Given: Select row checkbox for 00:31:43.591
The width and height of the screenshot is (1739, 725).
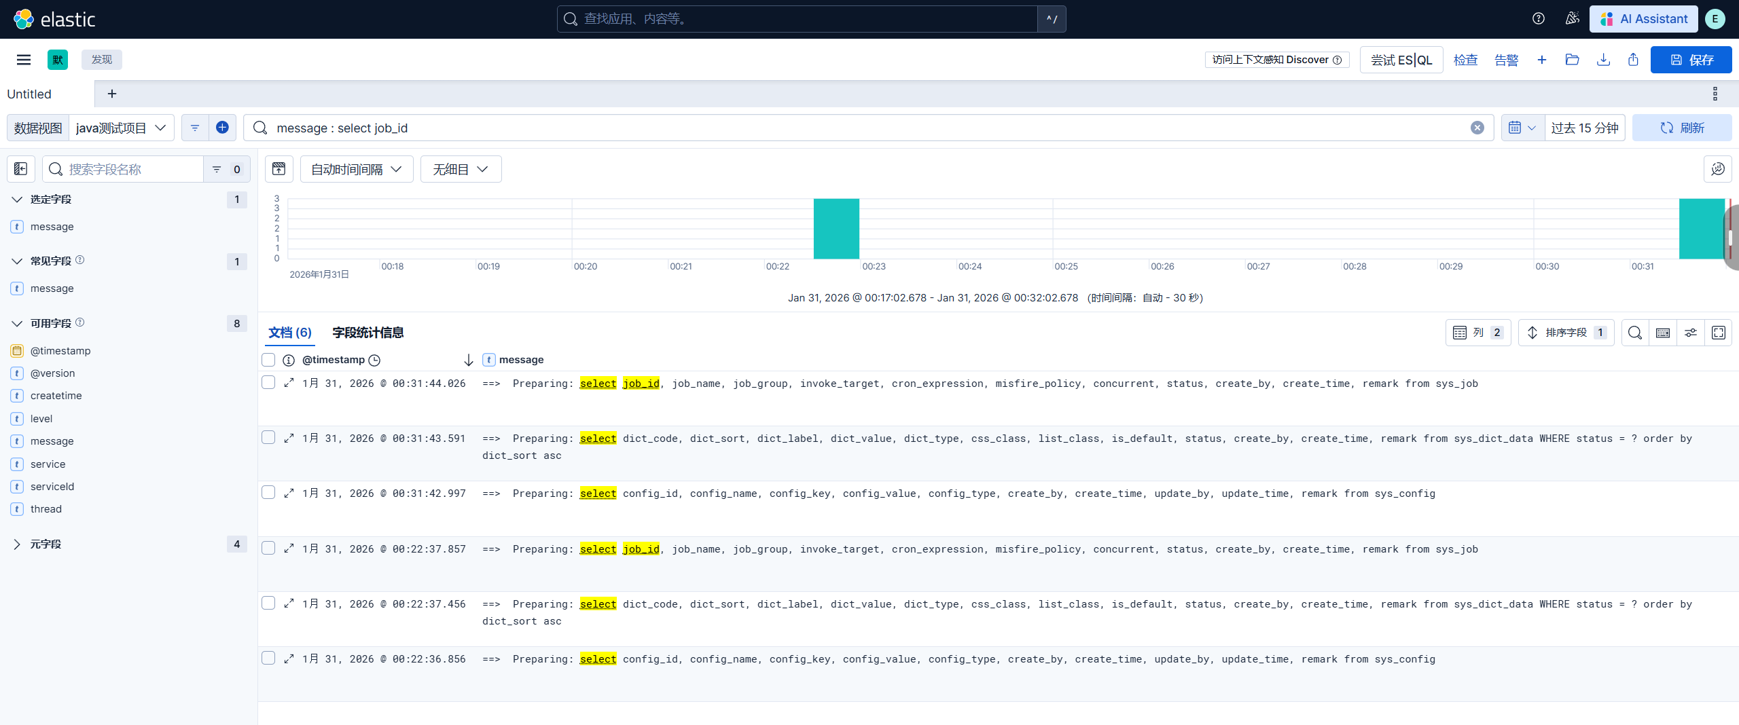Looking at the screenshot, I should 268,437.
